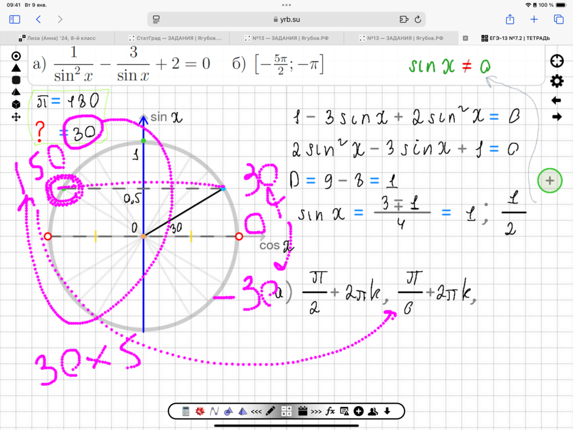The height and width of the screenshot is (430, 573).
Task: Open the fx formula tool
Action: 330,411
